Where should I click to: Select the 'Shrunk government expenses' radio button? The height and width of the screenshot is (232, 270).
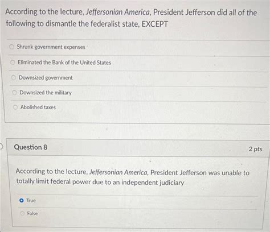point(11,47)
